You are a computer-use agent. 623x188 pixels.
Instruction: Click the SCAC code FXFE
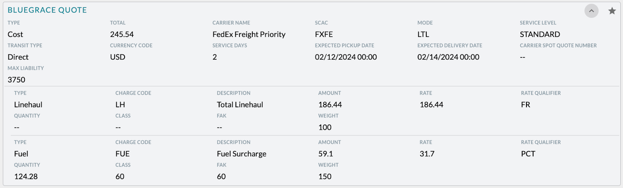(x=324, y=35)
